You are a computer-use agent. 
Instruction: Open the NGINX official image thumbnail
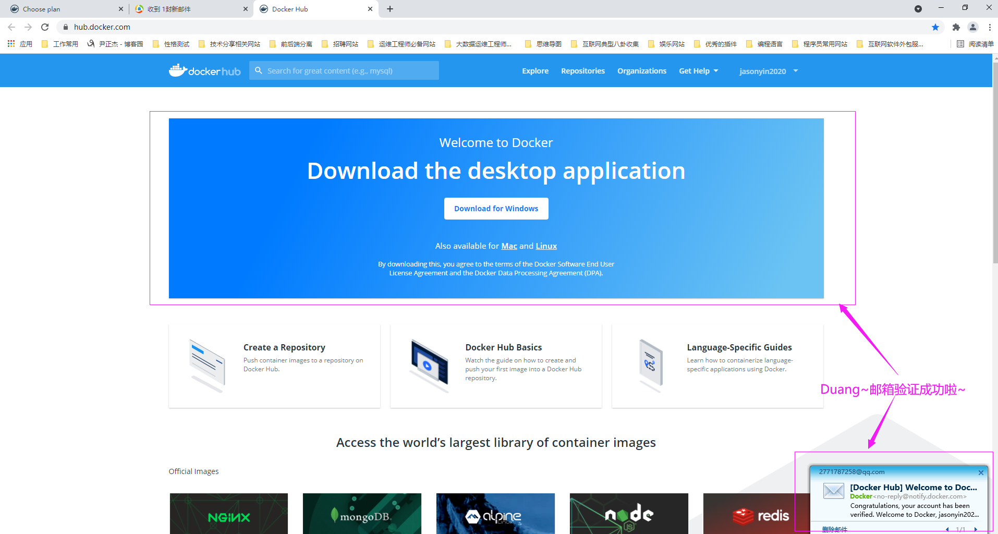pyautogui.click(x=229, y=514)
